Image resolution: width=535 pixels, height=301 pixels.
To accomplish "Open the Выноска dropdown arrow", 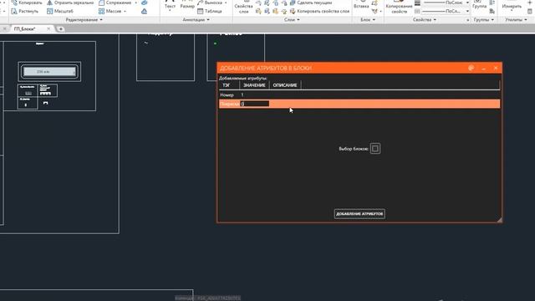I will (226, 3).
